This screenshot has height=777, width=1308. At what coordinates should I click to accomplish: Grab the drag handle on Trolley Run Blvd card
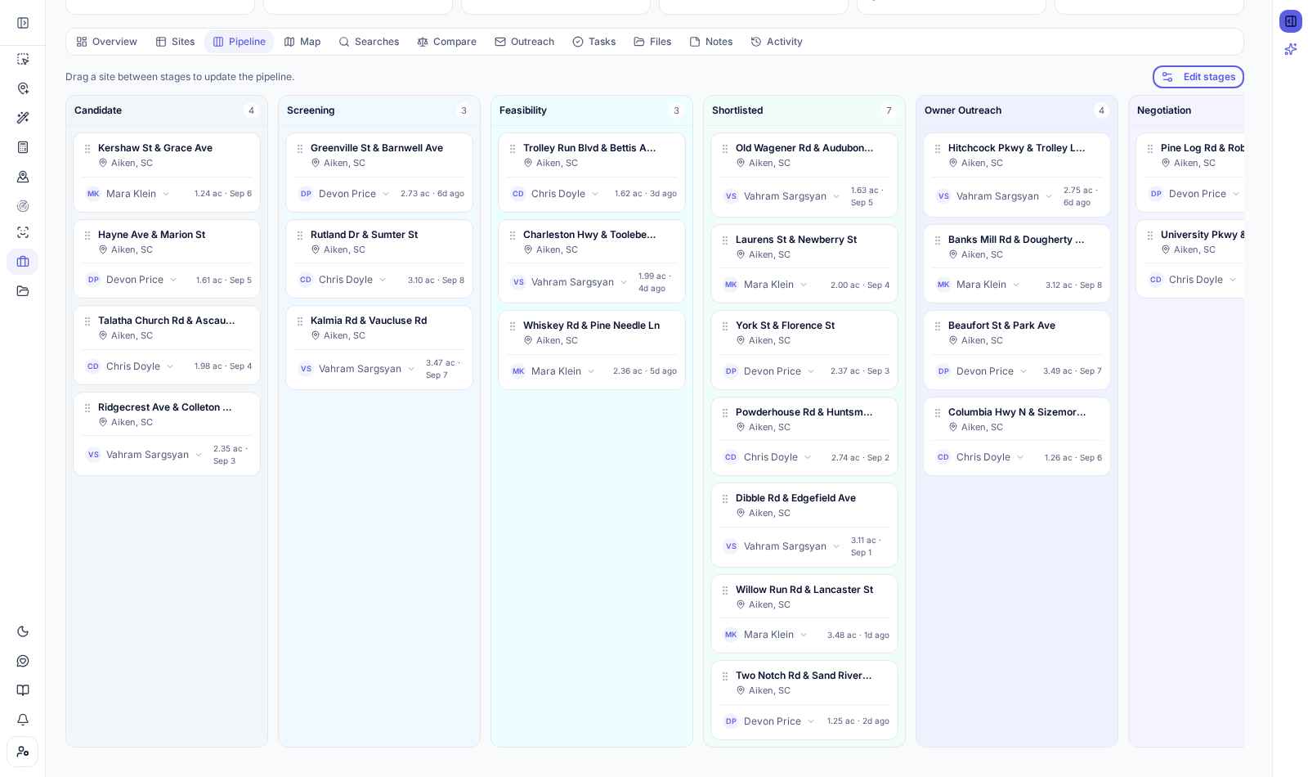click(513, 149)
